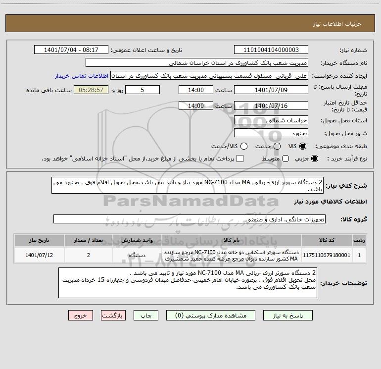Select the خدمت radio button
Image resolution: width=381 pixels, height=369 pixels.
[277, 146]
